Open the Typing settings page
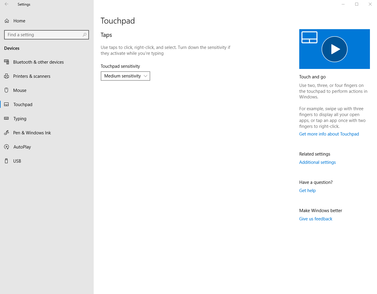Image resolution: width=377 pixels, height=294 pixels. point(20,119)
